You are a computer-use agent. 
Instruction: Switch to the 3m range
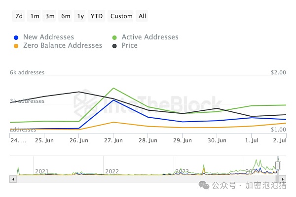[50, 16]
